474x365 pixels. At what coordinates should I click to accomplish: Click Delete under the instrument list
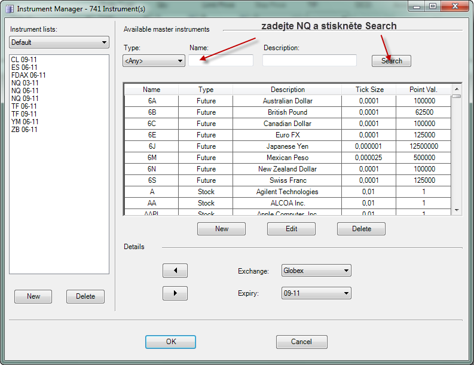(x=85, y=296)
